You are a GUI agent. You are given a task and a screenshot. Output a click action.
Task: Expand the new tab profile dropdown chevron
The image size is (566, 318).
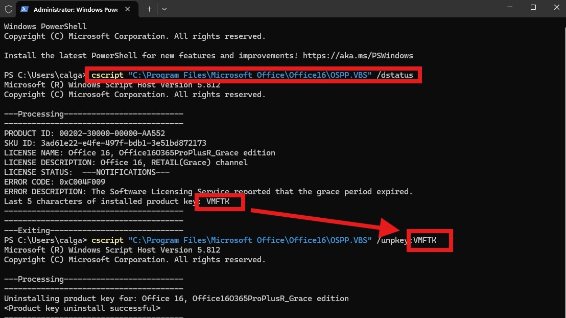click(x=164, y=9)
